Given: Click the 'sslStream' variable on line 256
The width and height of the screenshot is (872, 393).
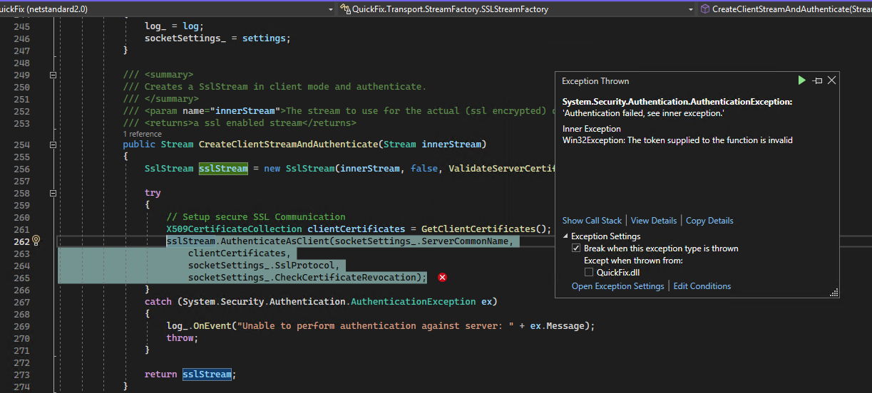Looking at the screenshot, I should point(223,169).
